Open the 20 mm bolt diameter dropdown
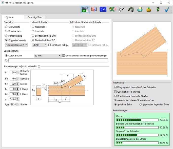 coord(48,56)
